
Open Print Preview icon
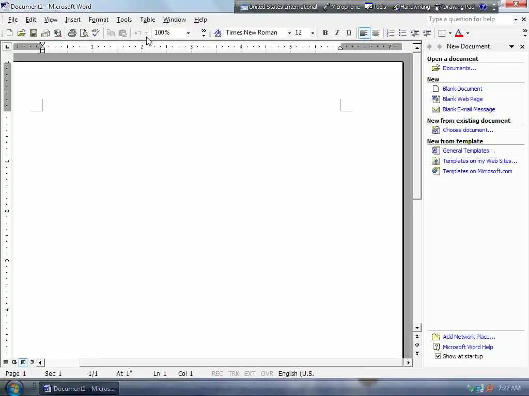[84, 33]
